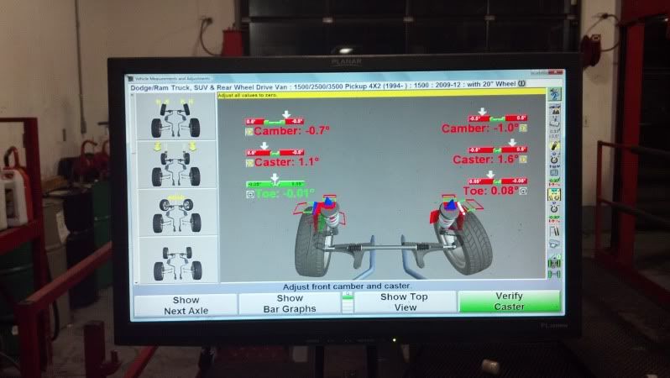Click the left Camber bar gauge
Viewport: 670px width, 378px height.
tap(275, 122)
